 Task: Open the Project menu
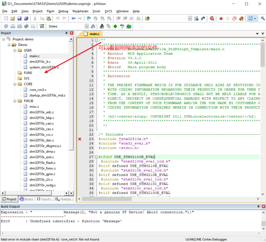37,11
